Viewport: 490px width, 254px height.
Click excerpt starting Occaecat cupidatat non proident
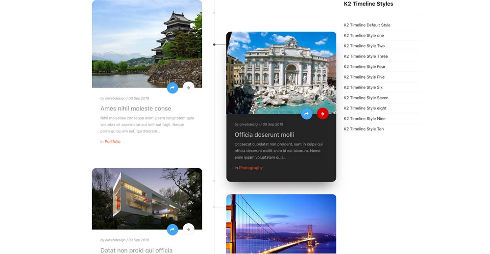point(278,151)
